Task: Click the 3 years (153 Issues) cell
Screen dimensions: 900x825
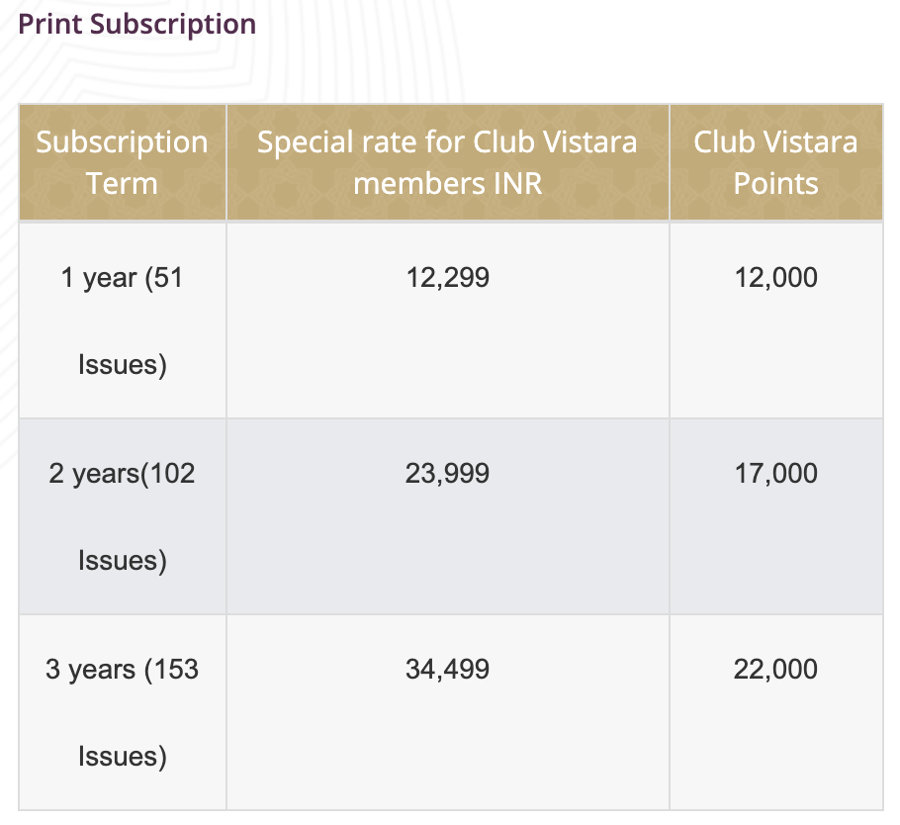Action: (123, 712)
